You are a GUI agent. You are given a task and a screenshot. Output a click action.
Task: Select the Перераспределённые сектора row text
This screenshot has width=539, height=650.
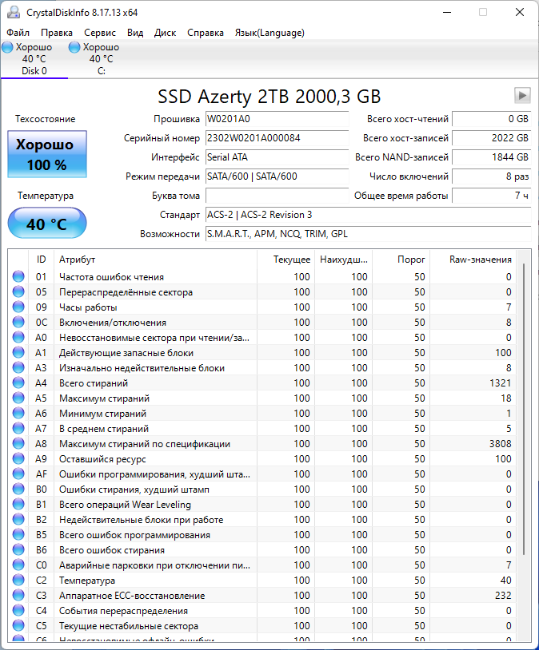click(x=126, y=292)
